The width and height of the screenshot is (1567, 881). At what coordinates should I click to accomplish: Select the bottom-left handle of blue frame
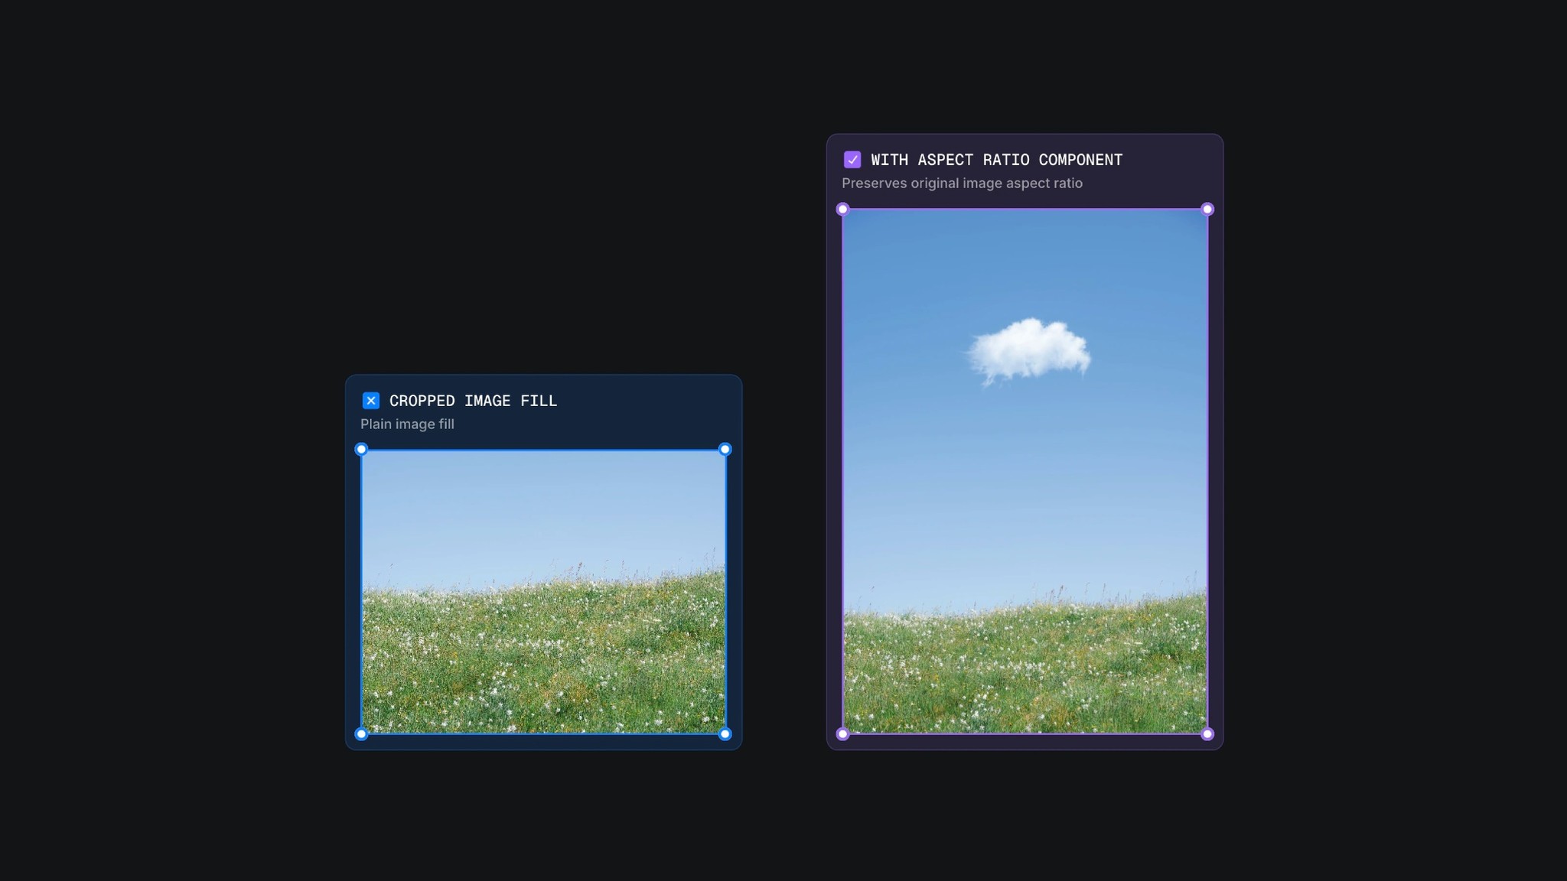[x=360, y=733]
